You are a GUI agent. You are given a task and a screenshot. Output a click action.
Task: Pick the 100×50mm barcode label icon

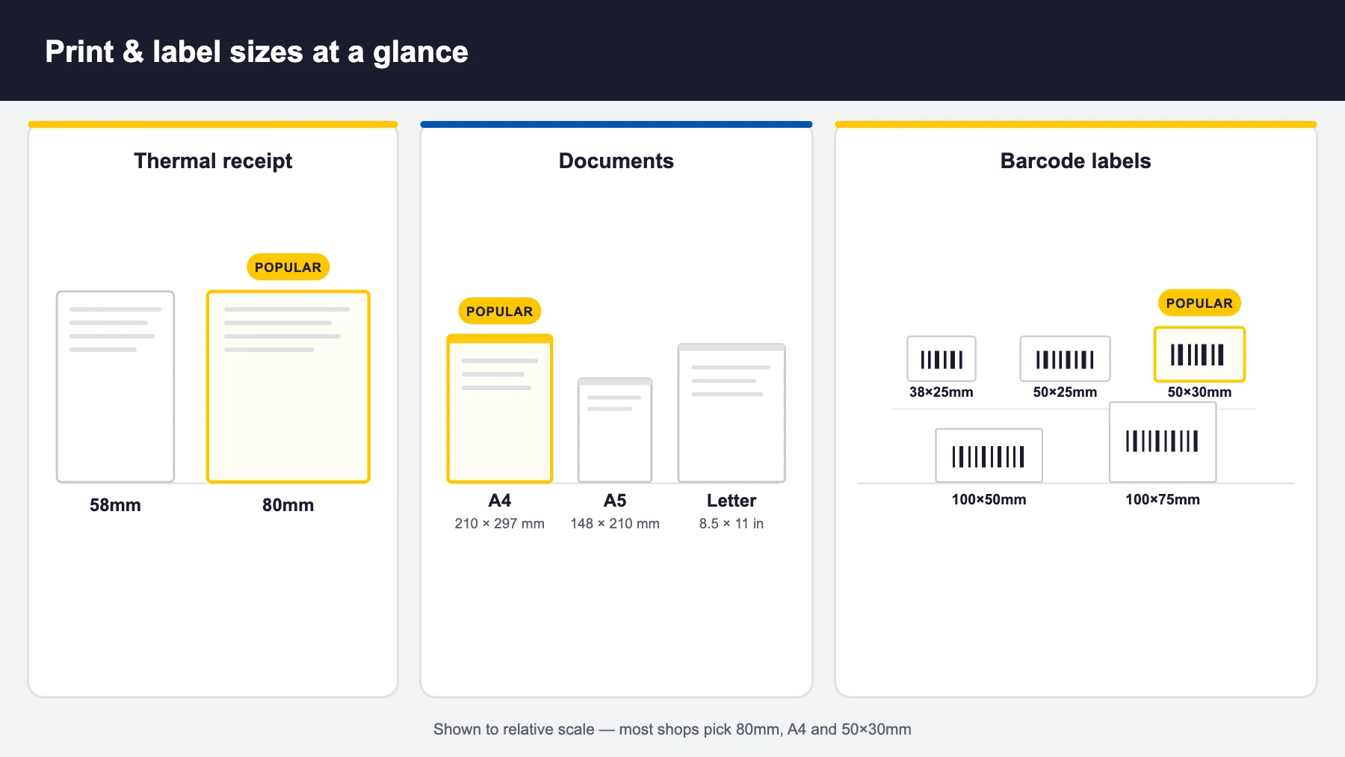[x=989, y=455]
